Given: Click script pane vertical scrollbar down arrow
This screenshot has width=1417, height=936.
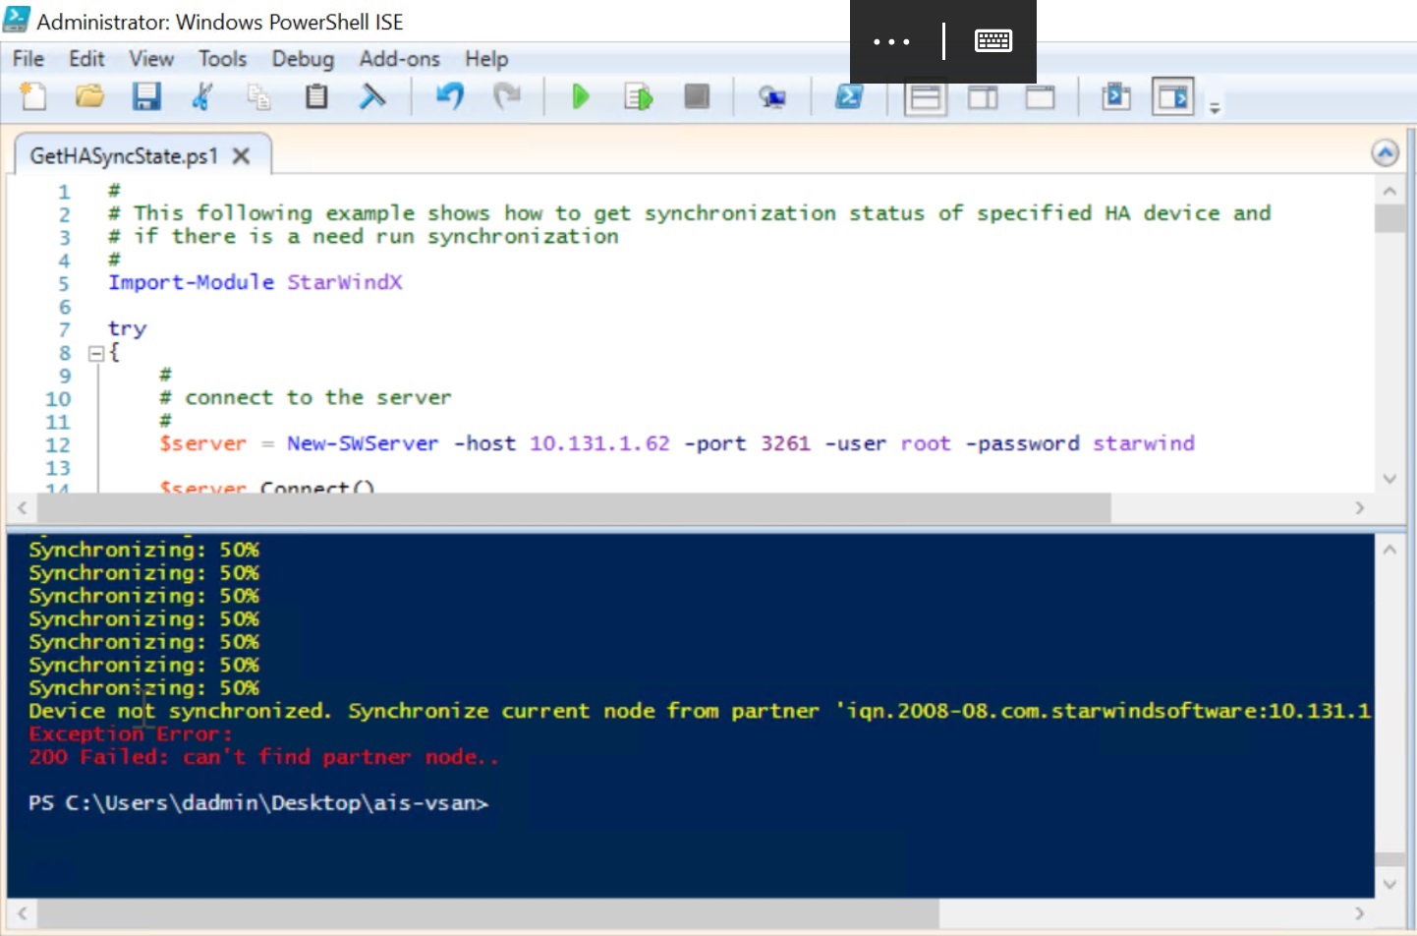Looking at the screenshot, I should click(1389, 479).
